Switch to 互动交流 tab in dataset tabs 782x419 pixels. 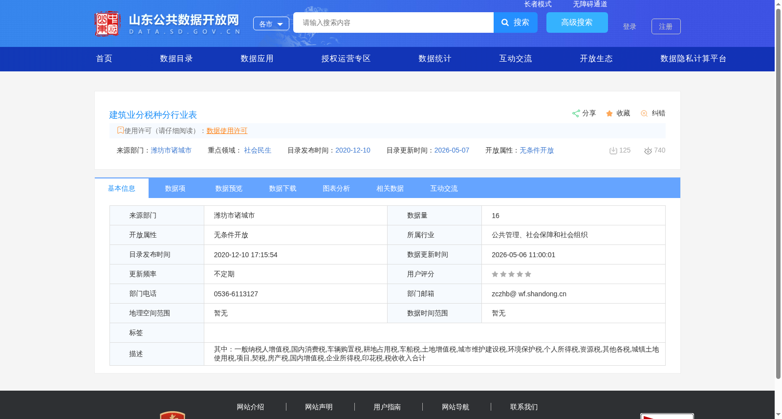tap(444, 188)
